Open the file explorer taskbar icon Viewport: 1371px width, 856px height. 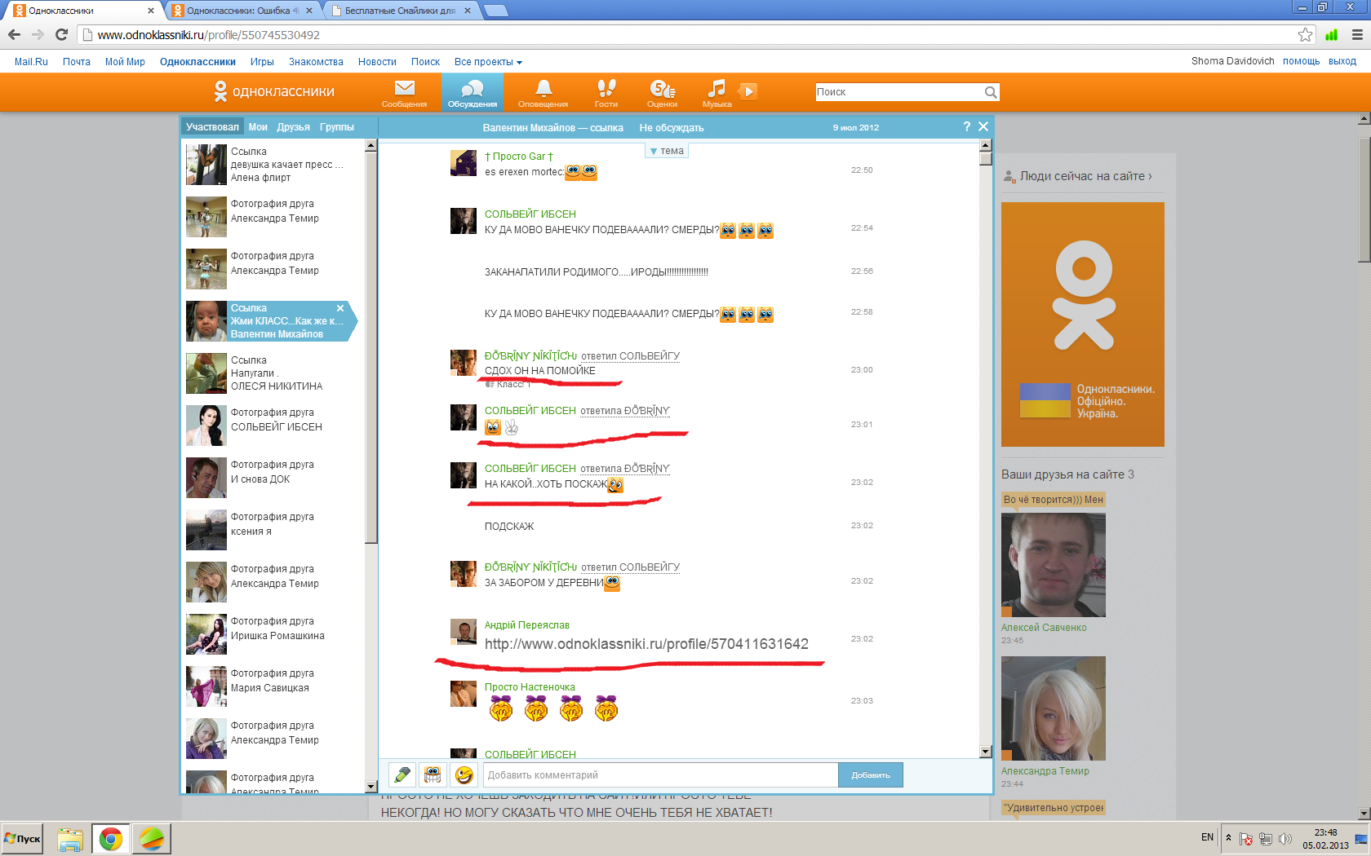click(70, 839)
